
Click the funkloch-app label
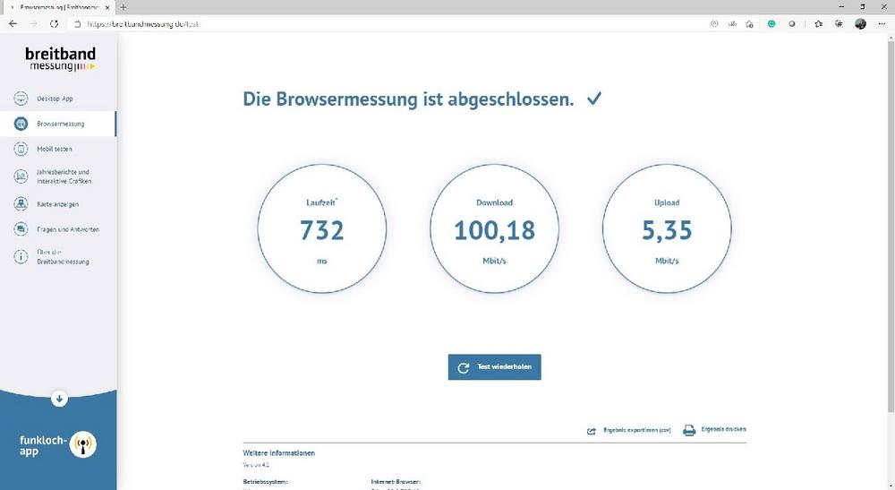[43, 445]
